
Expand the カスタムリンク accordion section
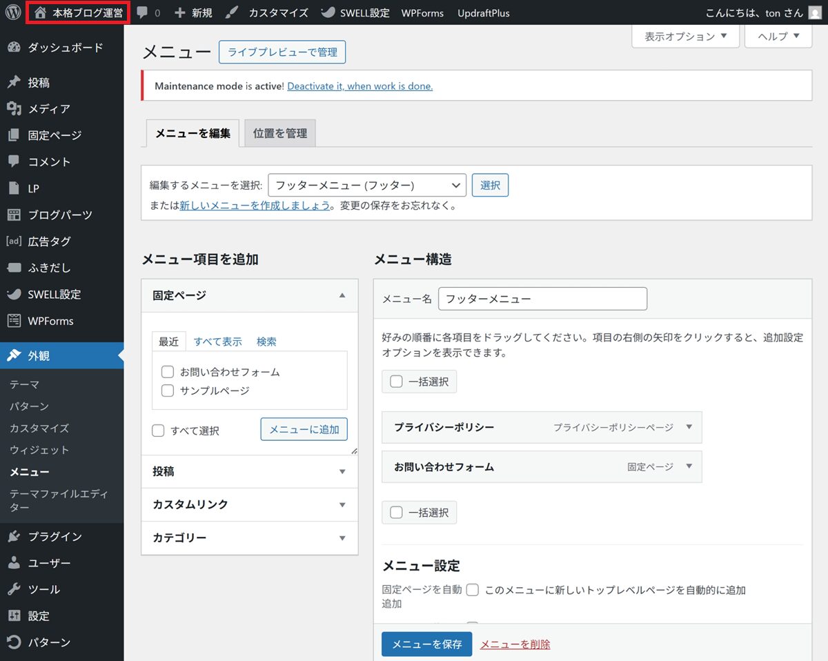click(249, 504)
